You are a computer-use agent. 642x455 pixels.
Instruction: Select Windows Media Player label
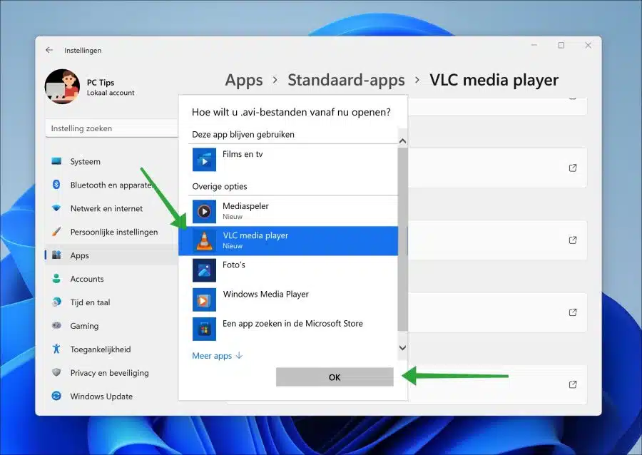(266, 295)
